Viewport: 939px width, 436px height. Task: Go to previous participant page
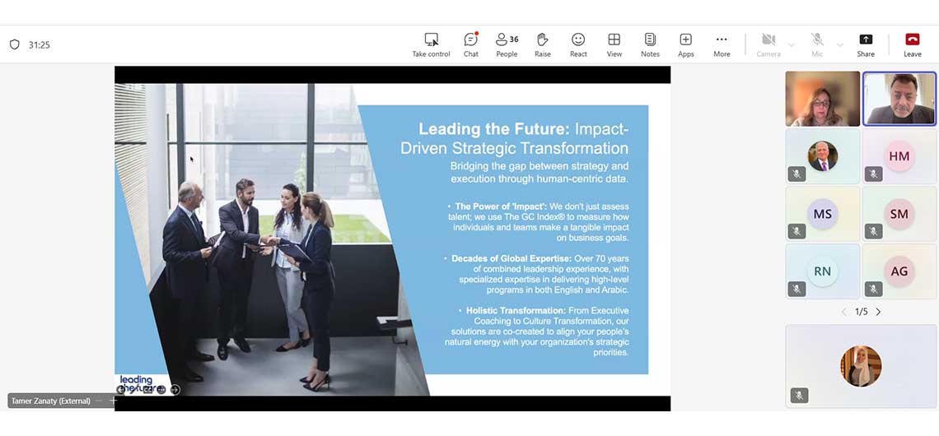(x=843, y=312)
